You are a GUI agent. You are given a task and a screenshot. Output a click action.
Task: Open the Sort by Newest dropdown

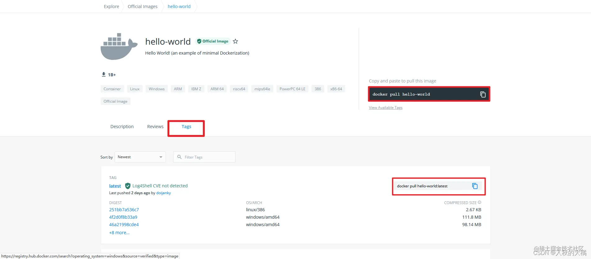[140, 157]
